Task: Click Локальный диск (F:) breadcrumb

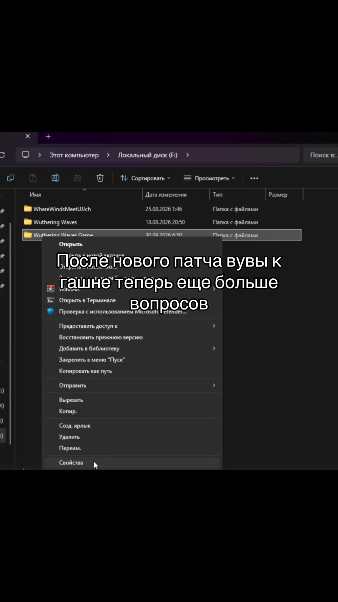Action: click(x=148, y=155)
